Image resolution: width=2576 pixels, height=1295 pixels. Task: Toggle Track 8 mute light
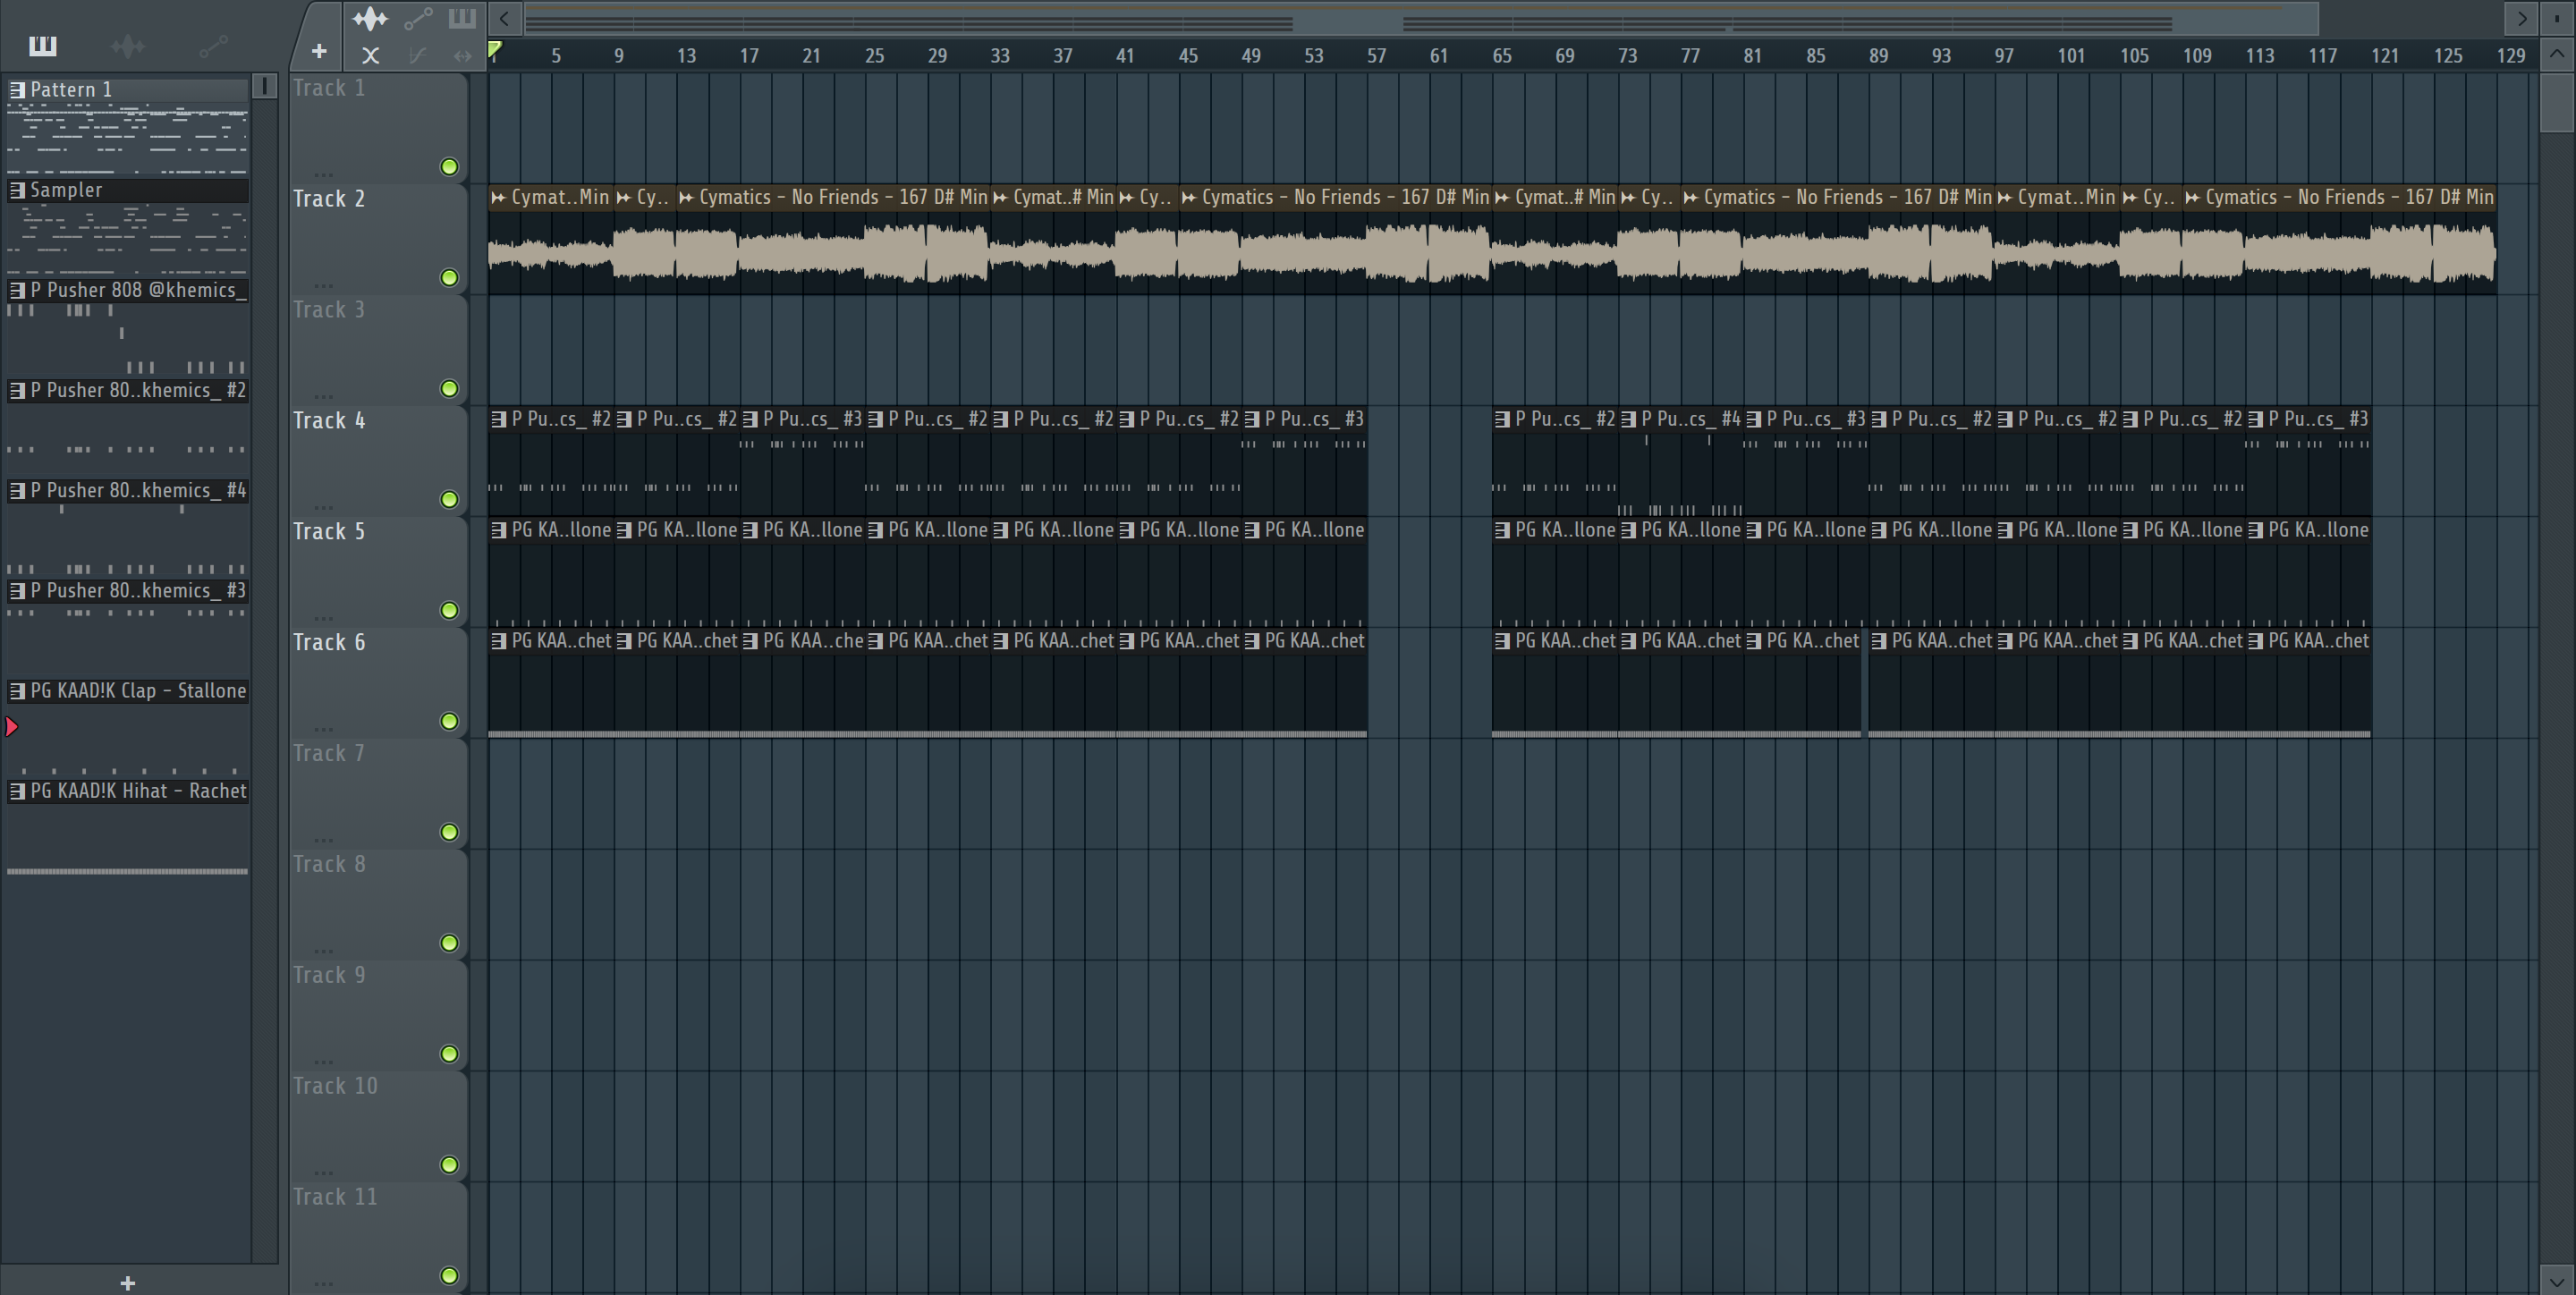pos(449,944)
